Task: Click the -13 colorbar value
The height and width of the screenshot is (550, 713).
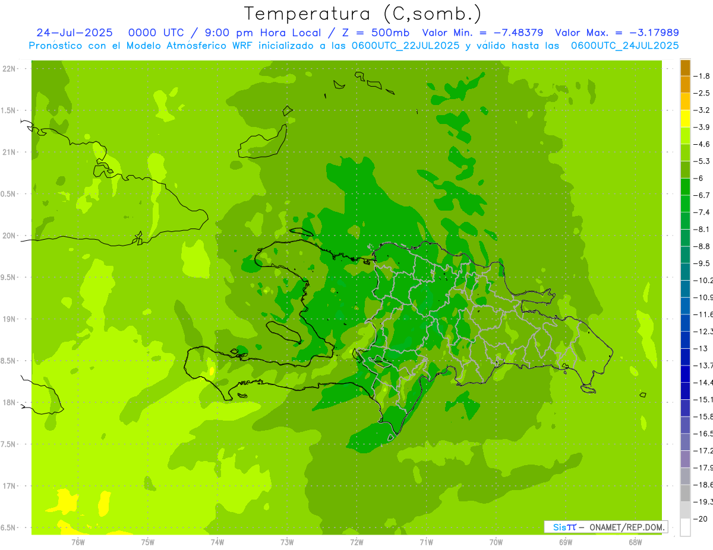Action: (701, 348)
